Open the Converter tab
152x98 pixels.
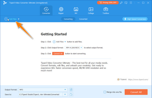[46, 10]
